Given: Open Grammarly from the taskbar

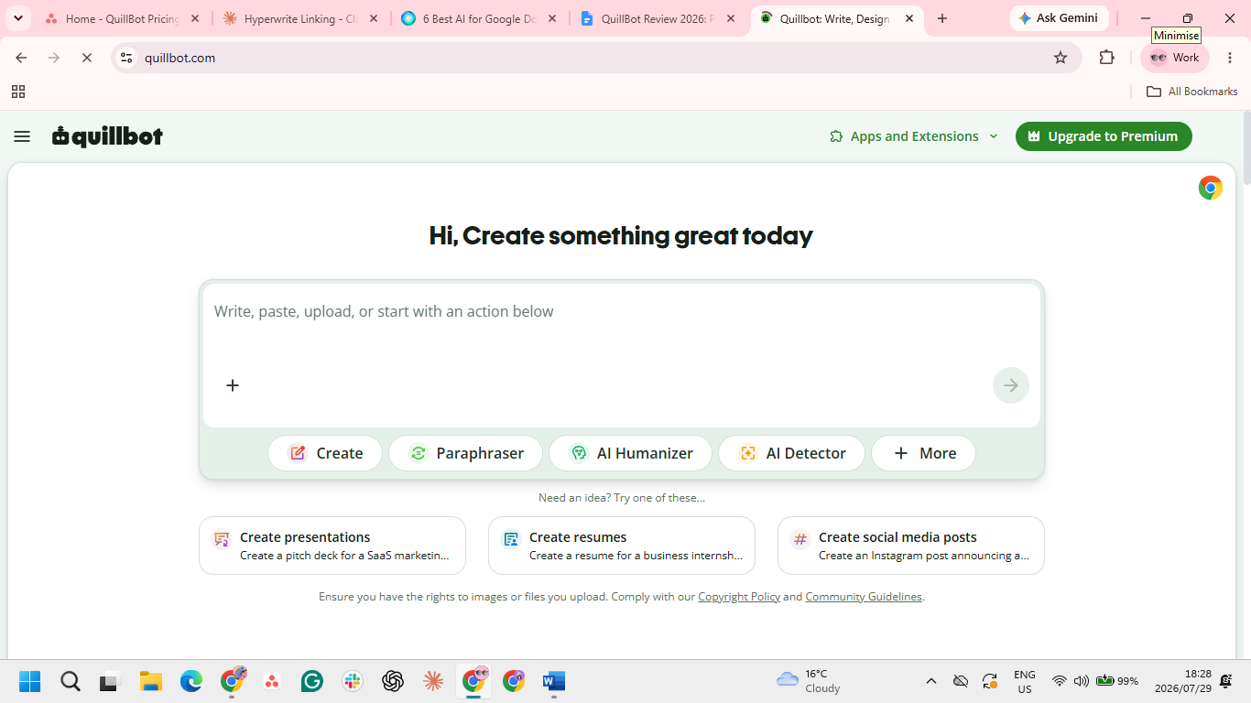Looking at the screenshot, I should [312, 681].
